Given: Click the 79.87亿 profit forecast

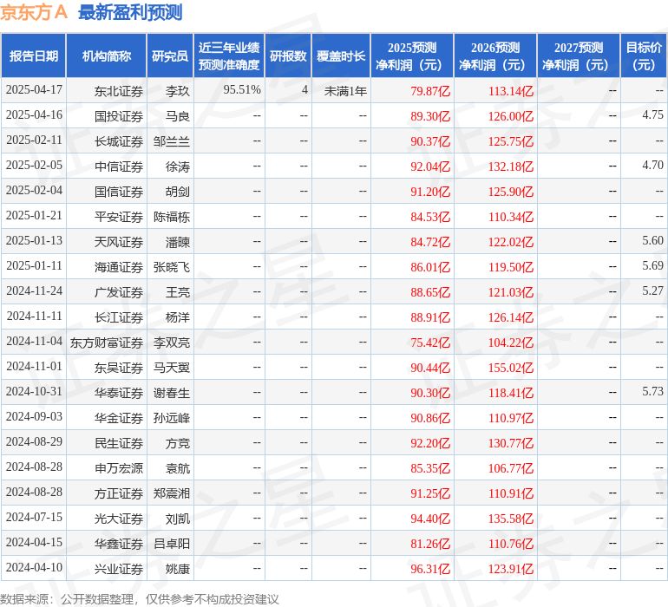Looking at the screenshot, I should (x=430, y=91).
